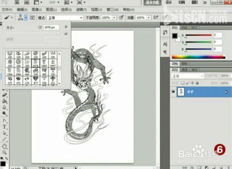Screen dimensions: 232x169
Task: Click the G green channel slider
Action: click(x=199, y=42)
